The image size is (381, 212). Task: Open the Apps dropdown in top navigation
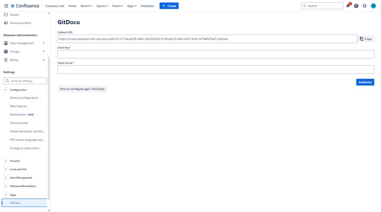pyautogui.click(x=132, y=6)
